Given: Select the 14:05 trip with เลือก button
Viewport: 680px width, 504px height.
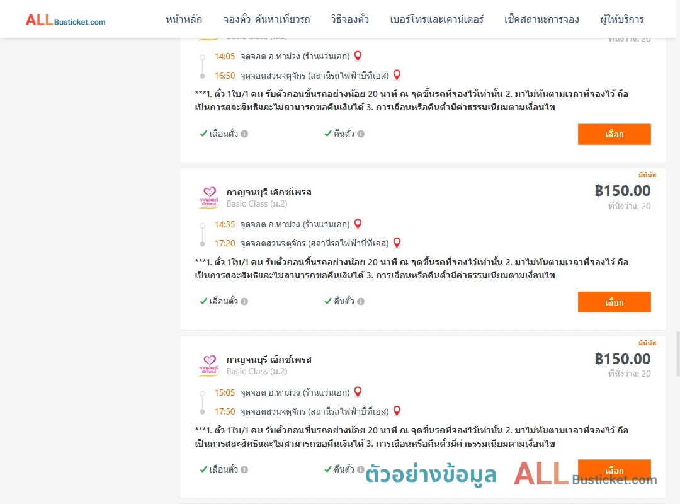Looking at the screenshot, I should (x=614, y=134).
